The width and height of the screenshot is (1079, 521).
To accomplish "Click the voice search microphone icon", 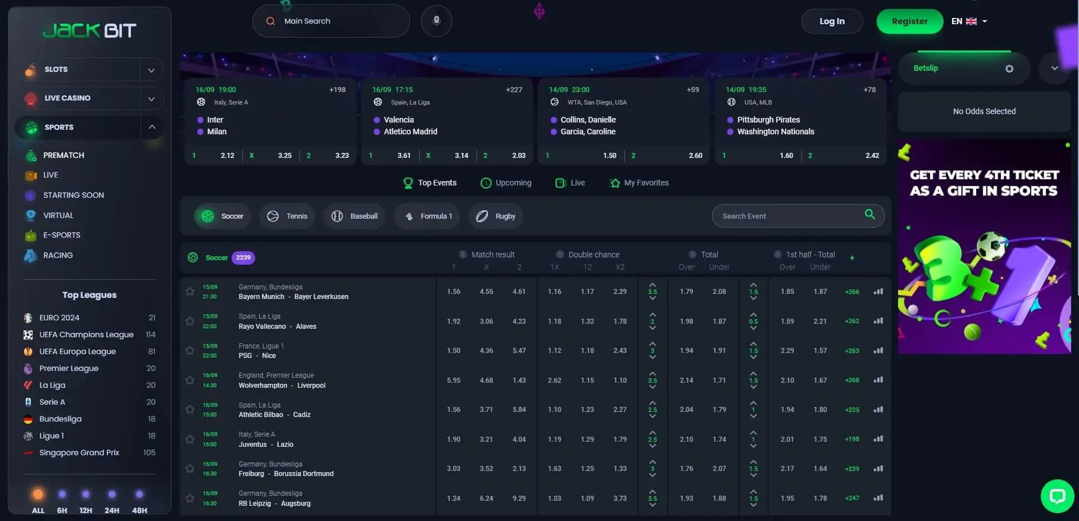I will click(x=437, y=21).
